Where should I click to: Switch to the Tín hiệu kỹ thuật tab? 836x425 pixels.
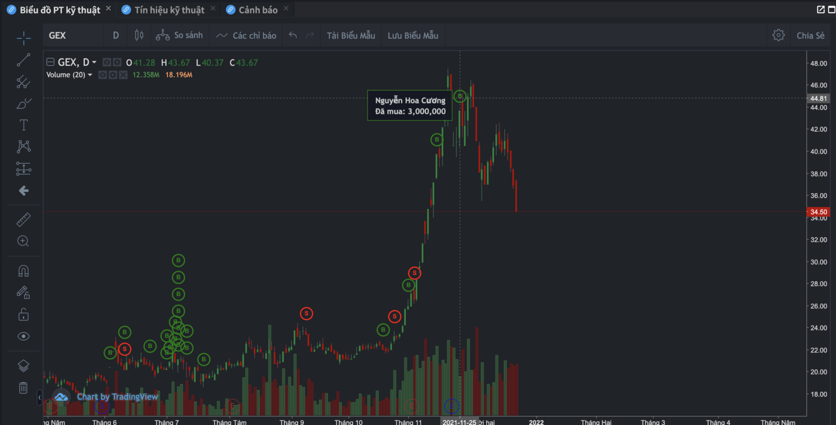pos(169,10)
